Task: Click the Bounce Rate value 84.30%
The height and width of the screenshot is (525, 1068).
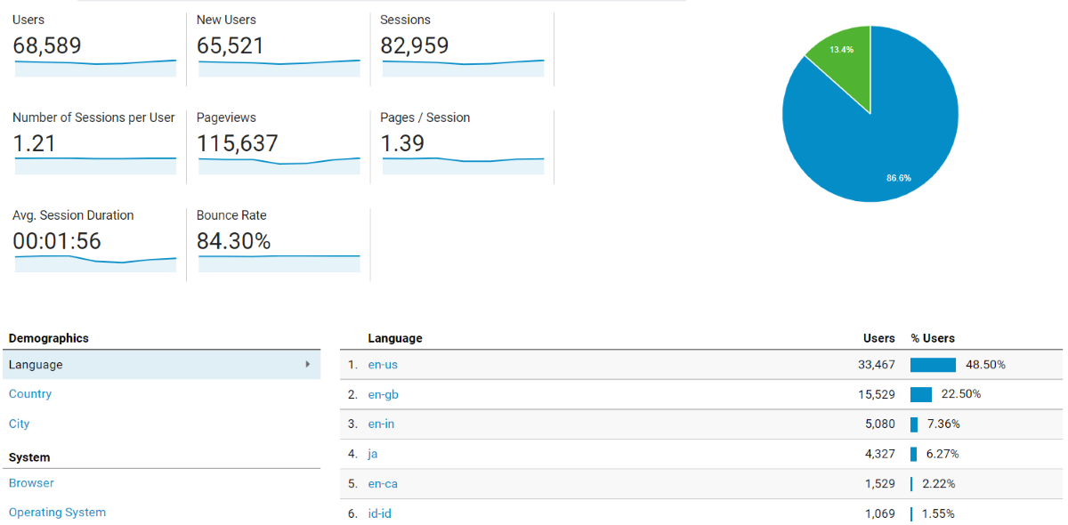Action: 234,241
